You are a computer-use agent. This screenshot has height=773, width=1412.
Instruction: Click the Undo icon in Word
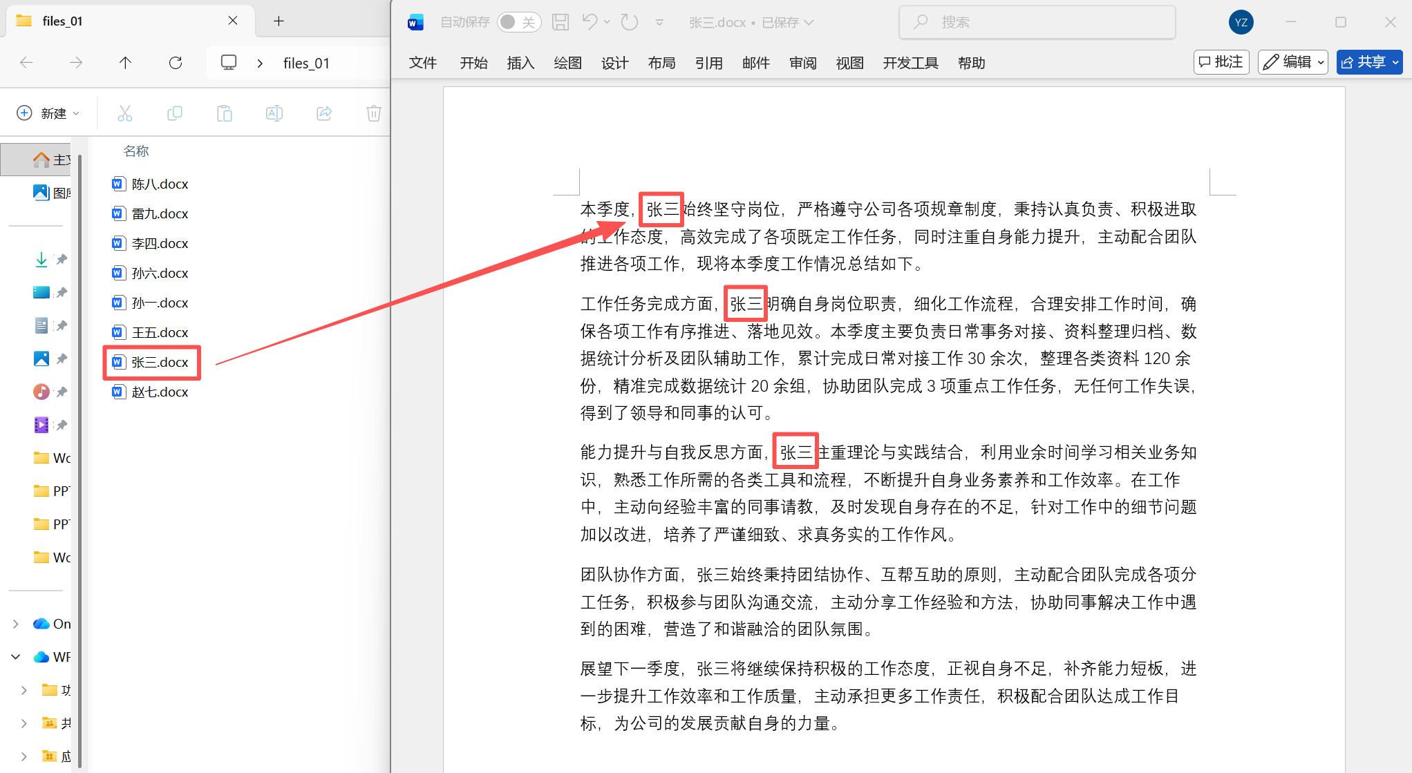(590, 21)
